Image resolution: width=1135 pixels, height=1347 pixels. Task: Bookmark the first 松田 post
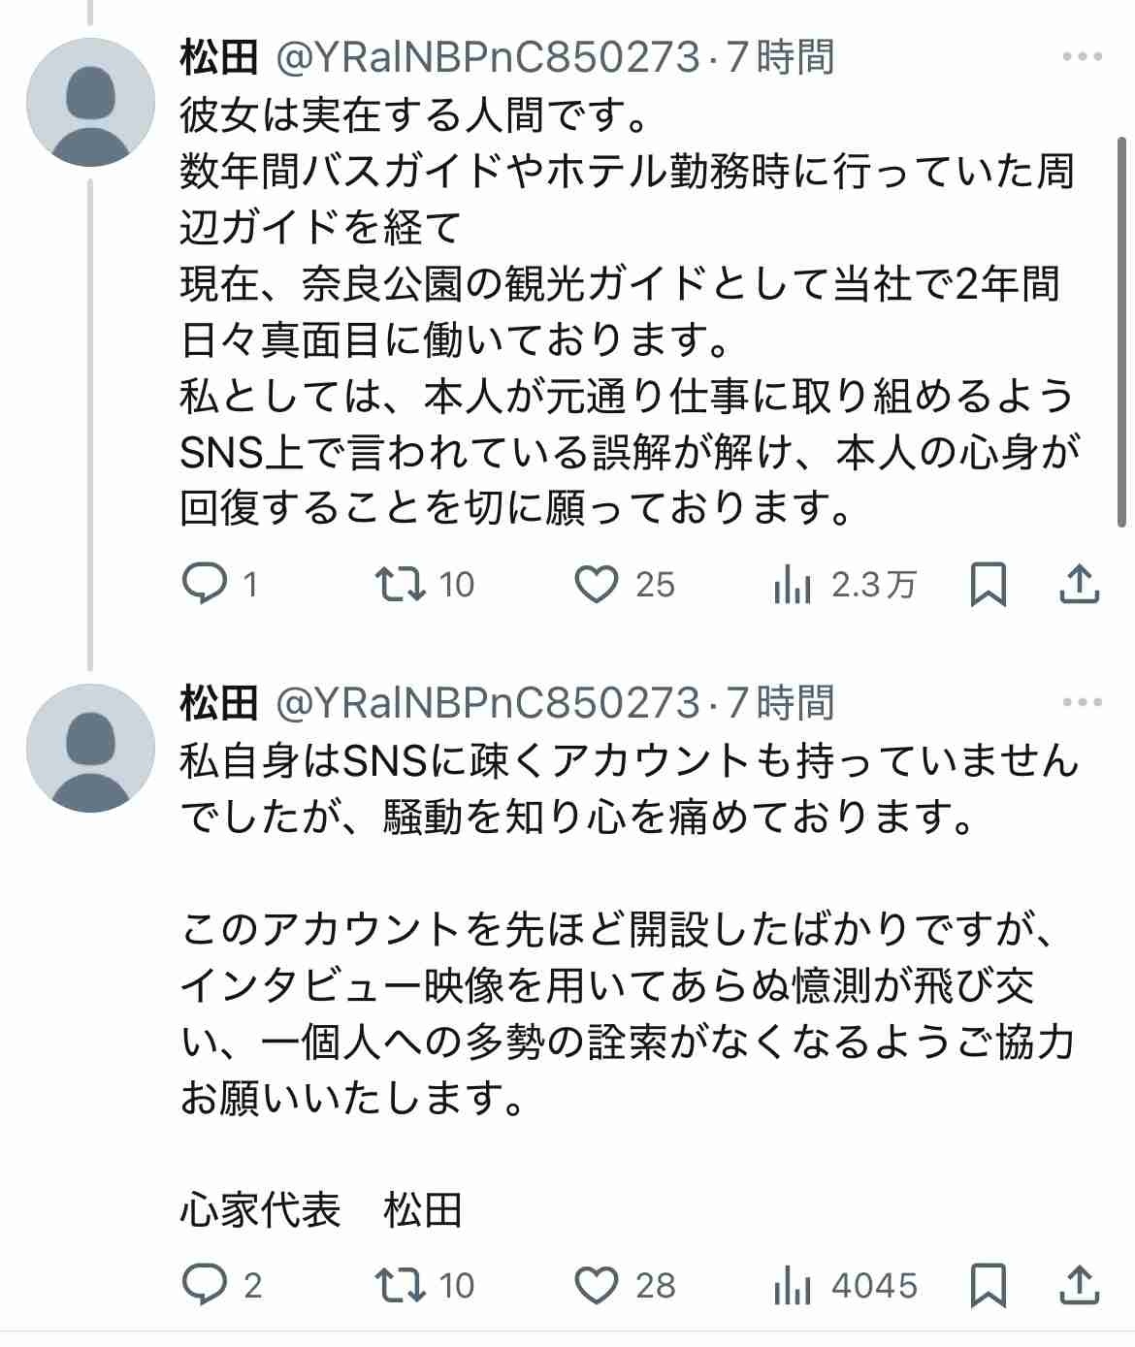click(989, 585)
